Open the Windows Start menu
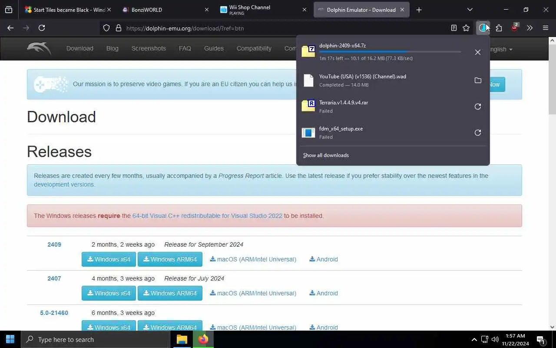 (10, 339)
